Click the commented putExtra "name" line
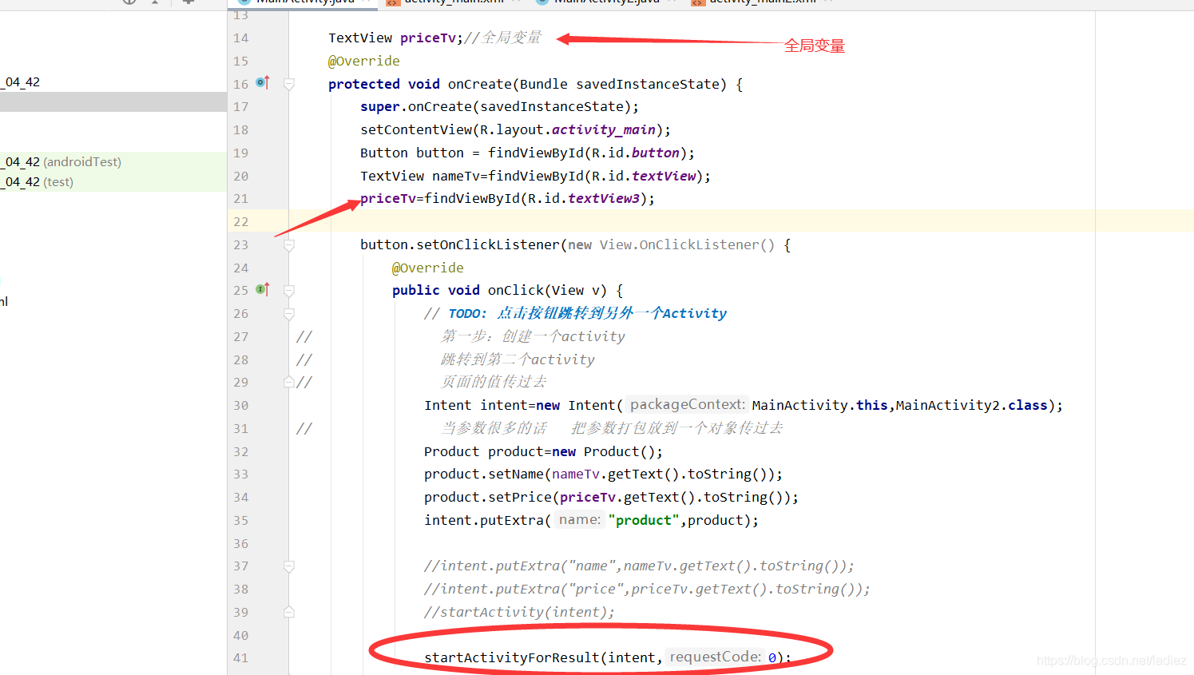 639,566
